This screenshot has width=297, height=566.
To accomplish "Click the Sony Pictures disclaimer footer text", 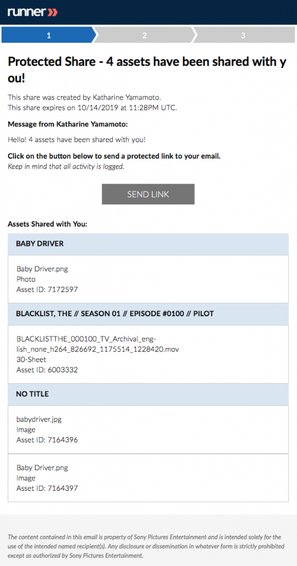I will tap(146, 546).
